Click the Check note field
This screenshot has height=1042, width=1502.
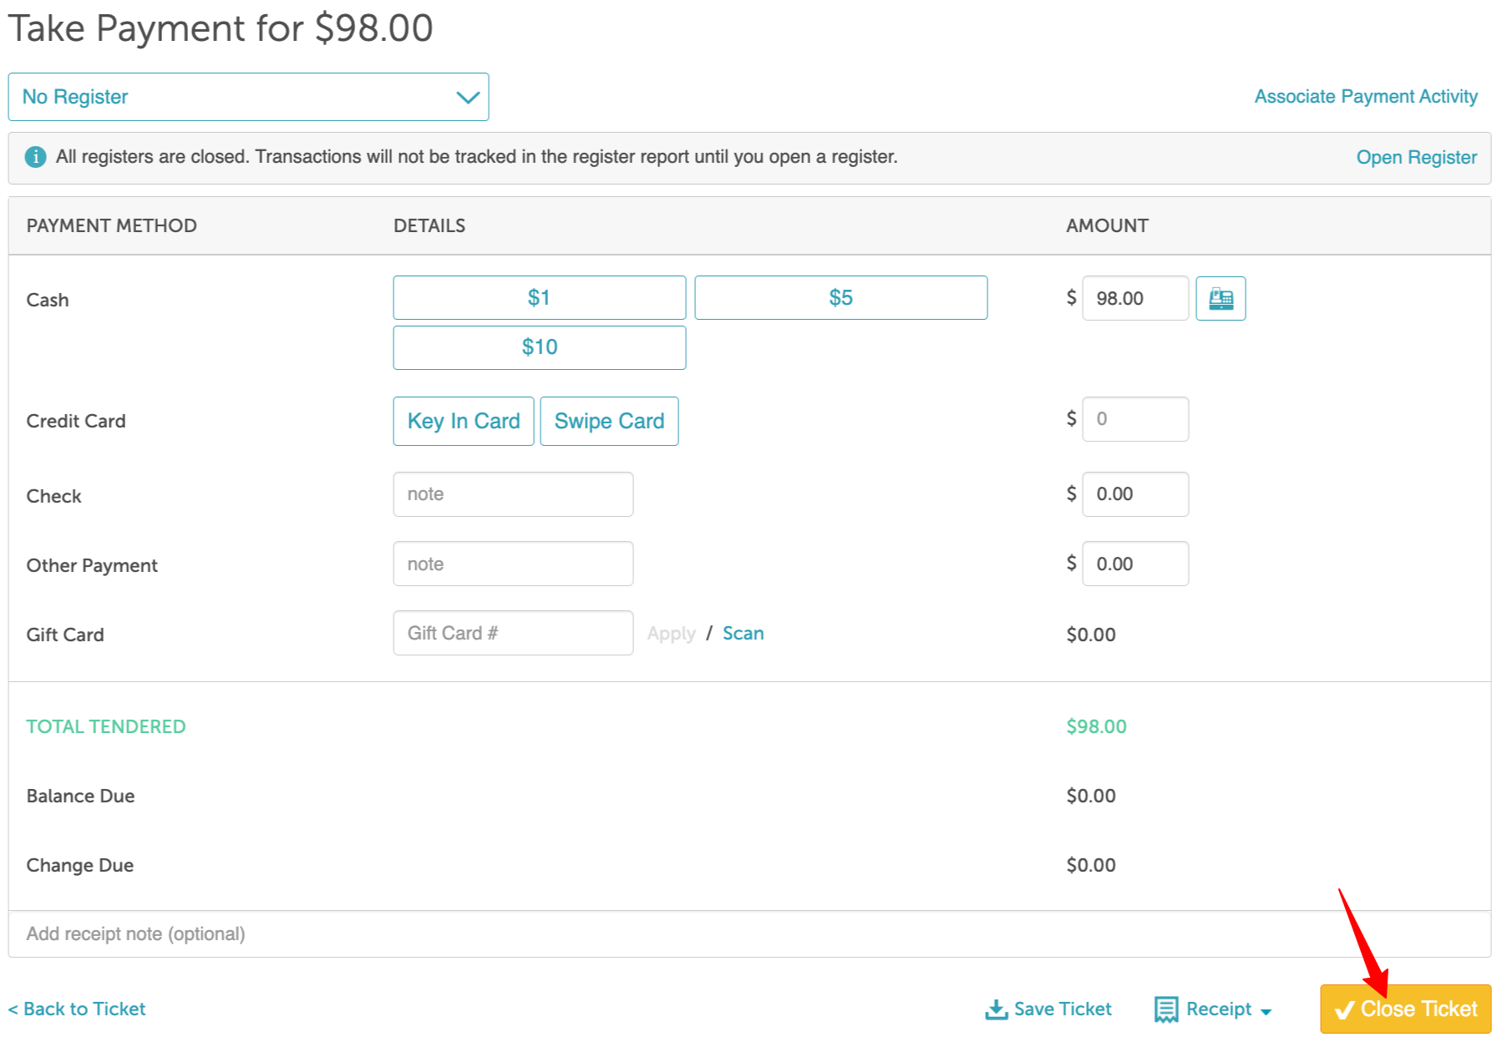(x=513, y=494)
